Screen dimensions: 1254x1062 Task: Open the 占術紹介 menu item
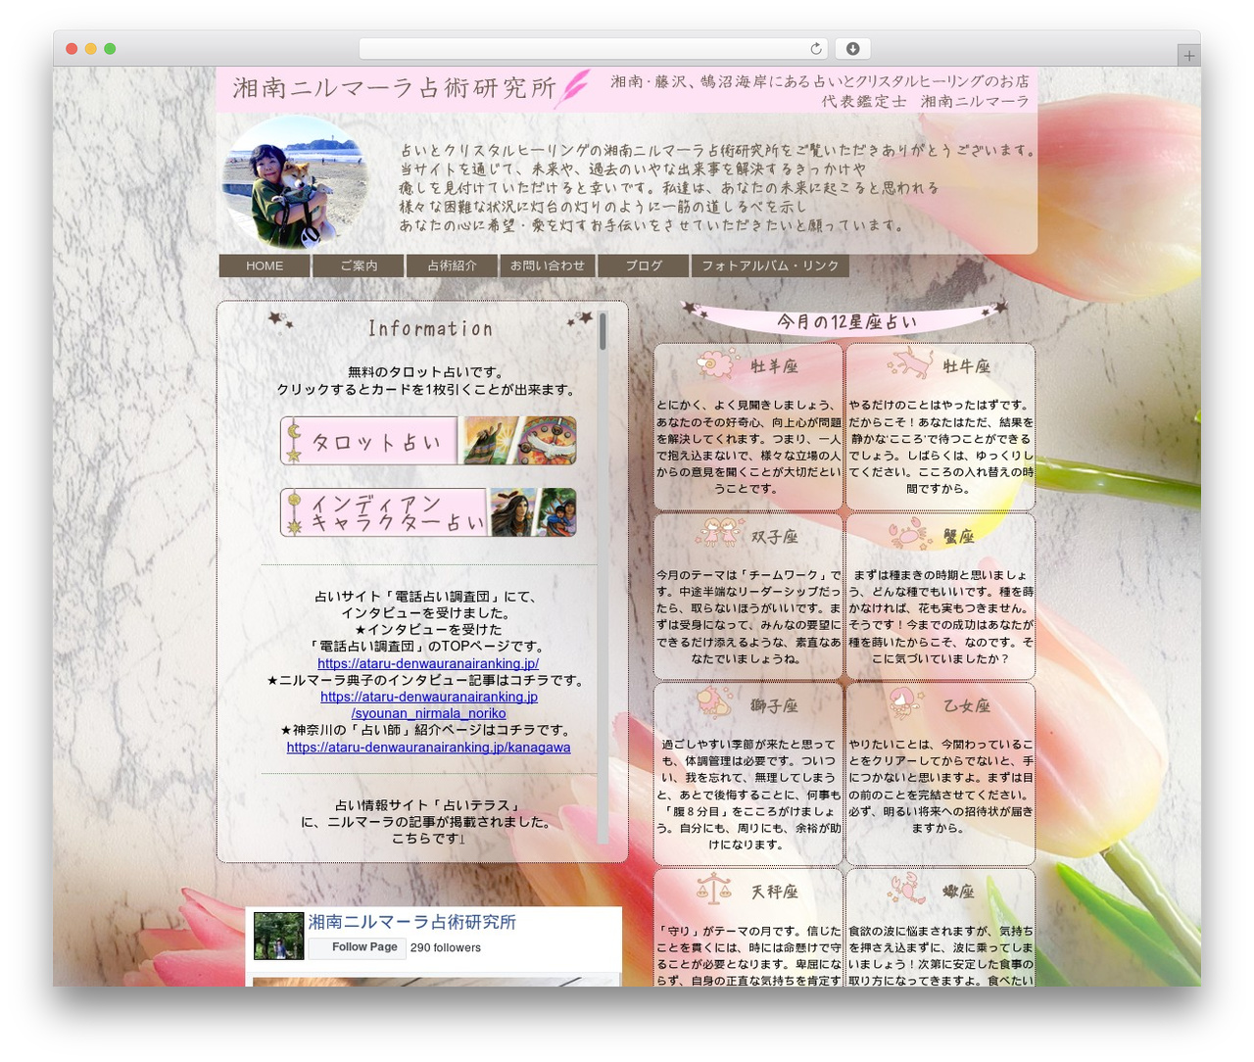pyautogui.click(x=453, y=266)
